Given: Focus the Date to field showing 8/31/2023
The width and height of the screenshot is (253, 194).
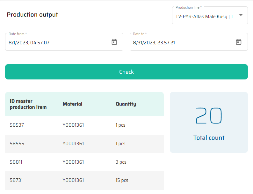Looking at the screenshot, I should coord(182,42).
